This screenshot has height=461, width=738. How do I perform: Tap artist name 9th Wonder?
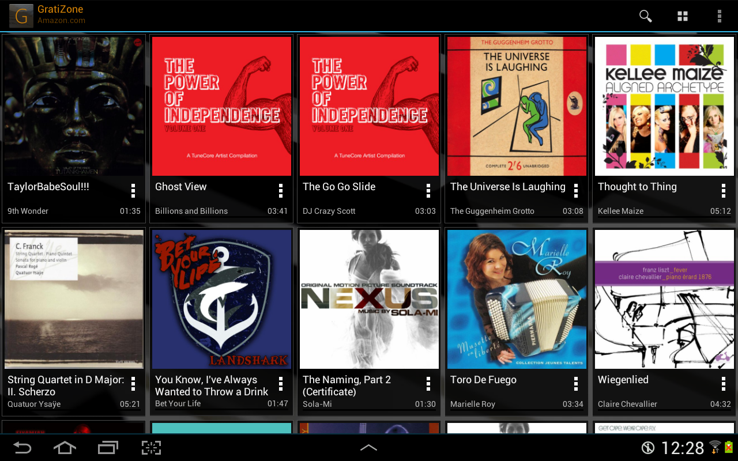[x=28, y=211]
